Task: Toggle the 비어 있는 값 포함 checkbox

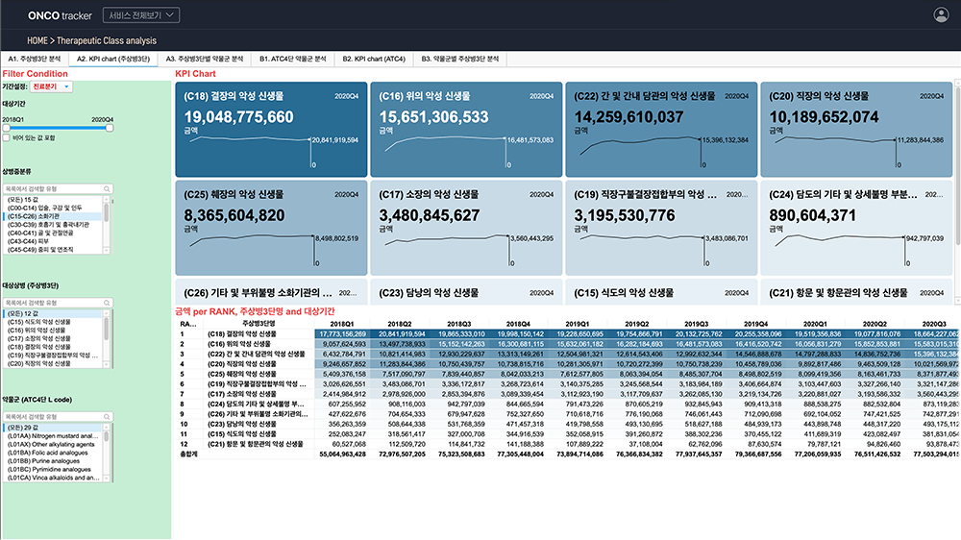Action: [x=6, y=138]
